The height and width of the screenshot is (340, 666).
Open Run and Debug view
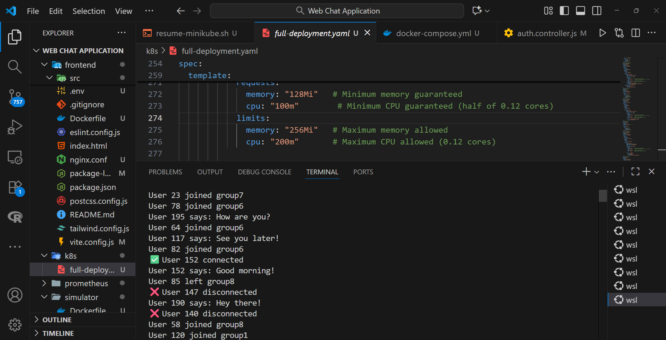pos(15,127)
